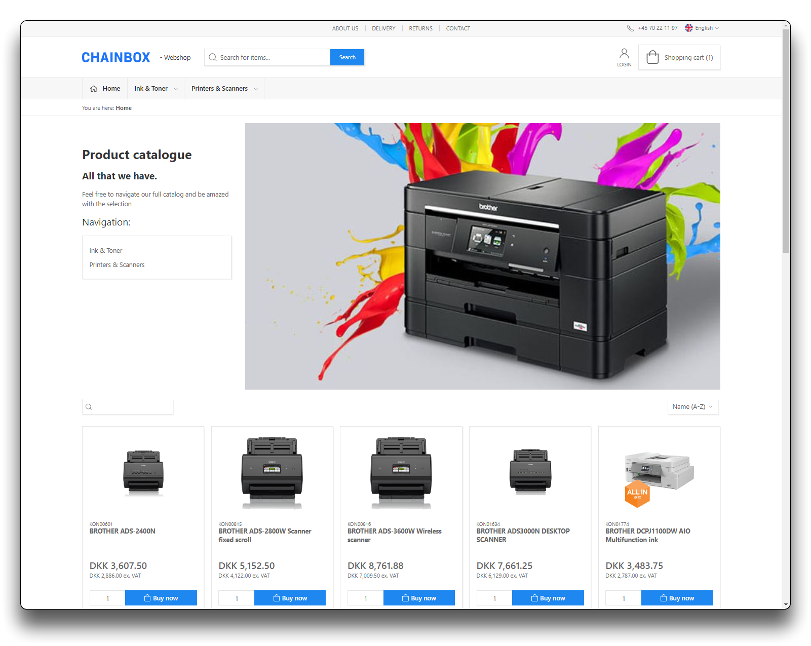The width and height of the screenshot is (811, 646).
Task: Click the magnifier icon in the product filter
Action: click(89, 407)
